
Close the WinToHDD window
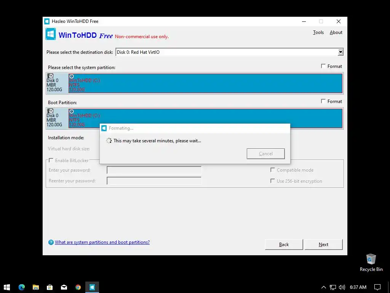click(x=339, y=21)
